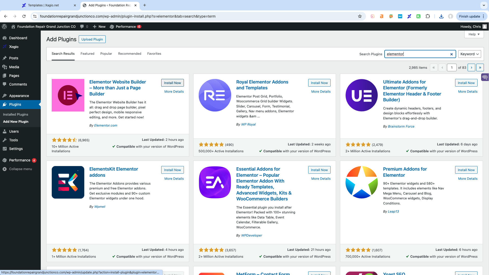Screen dimensions: 489x275
Task: Select the Search Results tab
Action: tap(63, 54)
